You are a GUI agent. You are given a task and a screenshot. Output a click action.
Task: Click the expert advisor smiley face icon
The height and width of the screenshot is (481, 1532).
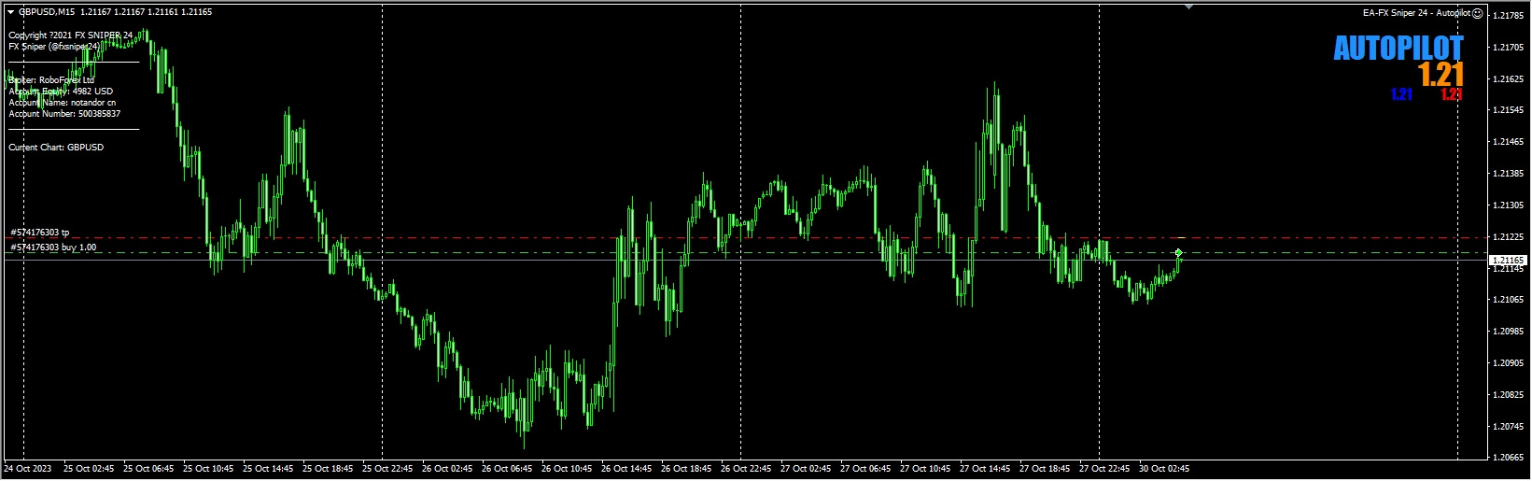tap(1478, 13)
